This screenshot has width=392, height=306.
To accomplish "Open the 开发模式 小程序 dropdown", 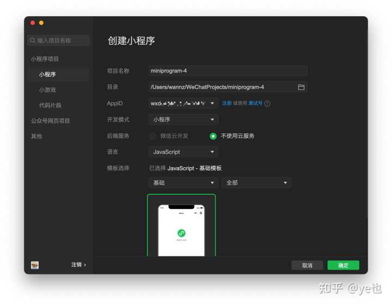I will [x=183, y=119].
